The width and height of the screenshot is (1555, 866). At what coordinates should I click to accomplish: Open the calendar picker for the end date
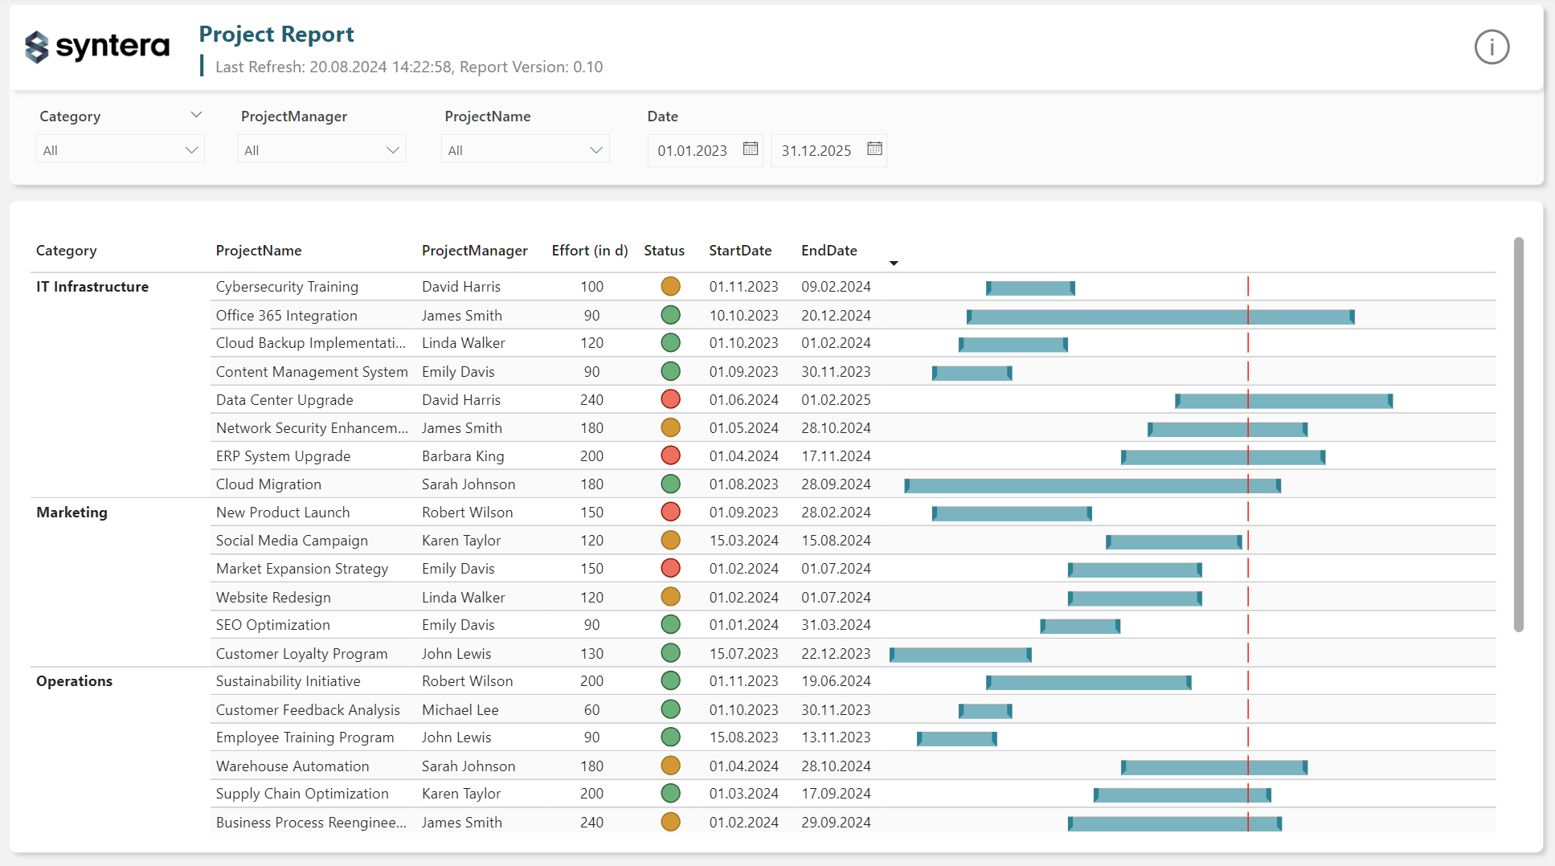875,149
